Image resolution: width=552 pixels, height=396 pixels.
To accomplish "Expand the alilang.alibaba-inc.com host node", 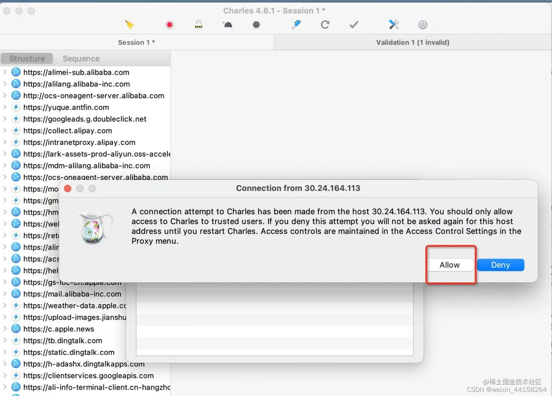I will [5, 84].
